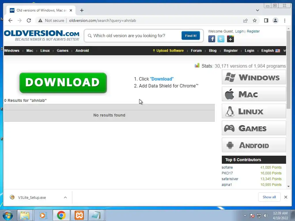
Task: Click Login in the black nav bar
Action: coord(249,51)
